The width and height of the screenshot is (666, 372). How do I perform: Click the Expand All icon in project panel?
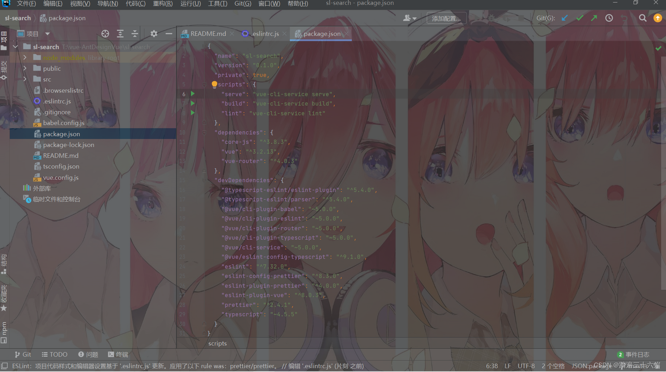coord(120,34)
